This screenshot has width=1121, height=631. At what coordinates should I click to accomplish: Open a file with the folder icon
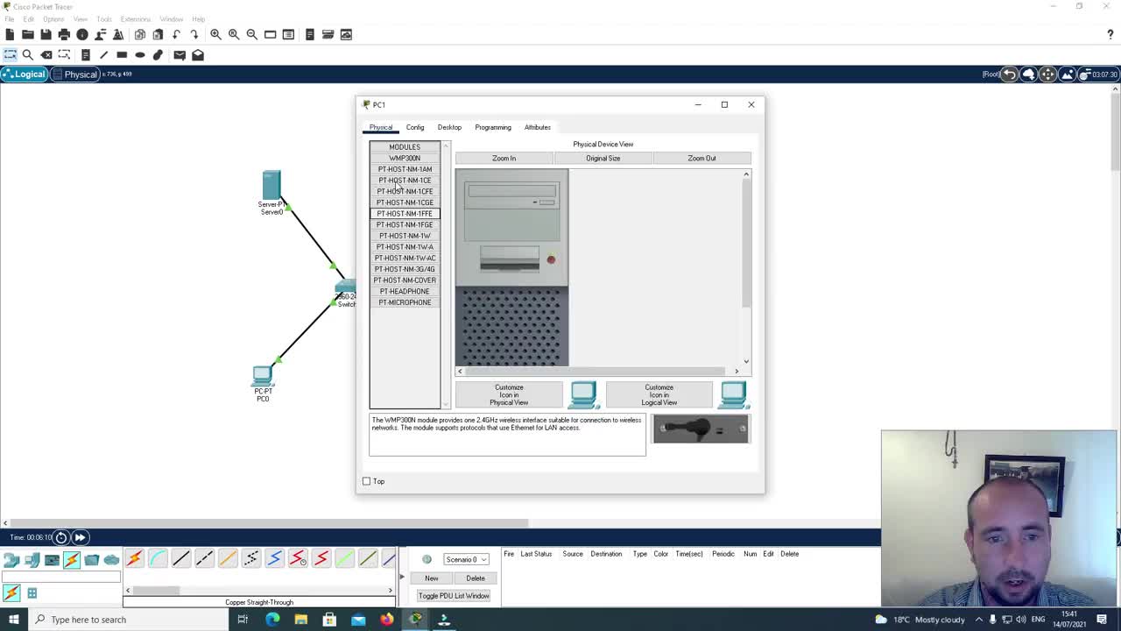[28, 34]
